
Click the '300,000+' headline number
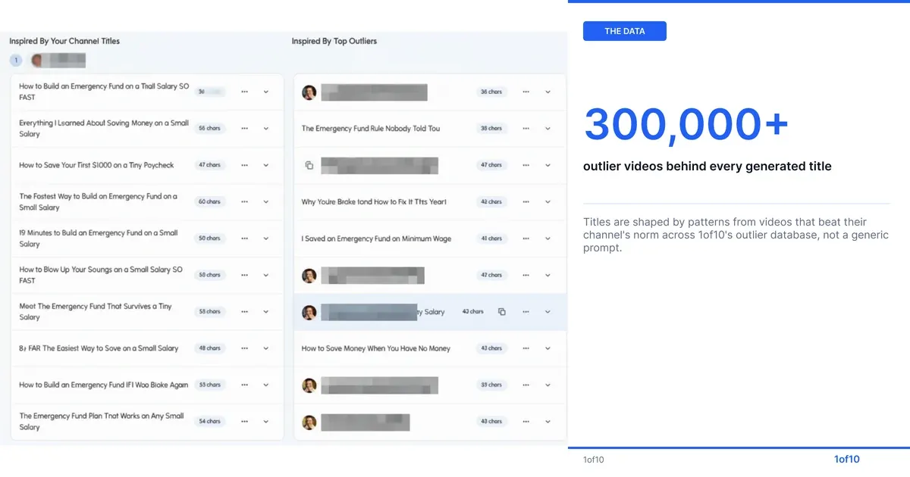pos(686,123)
